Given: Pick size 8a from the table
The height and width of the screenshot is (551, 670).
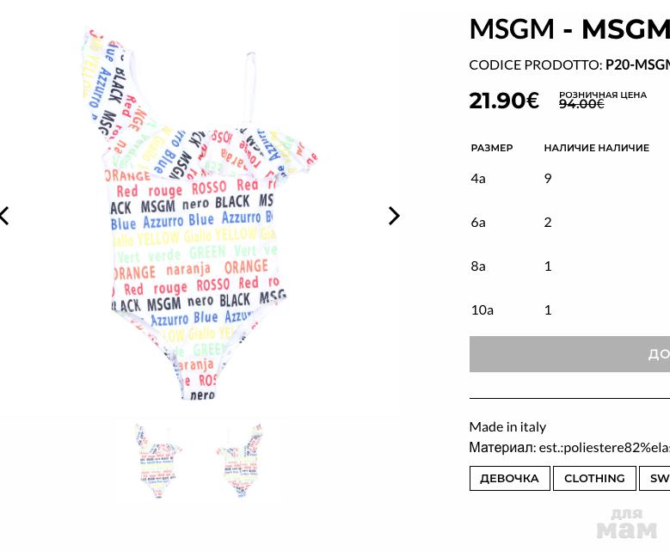Looking at the screenshot, I should tap(478, 266).
